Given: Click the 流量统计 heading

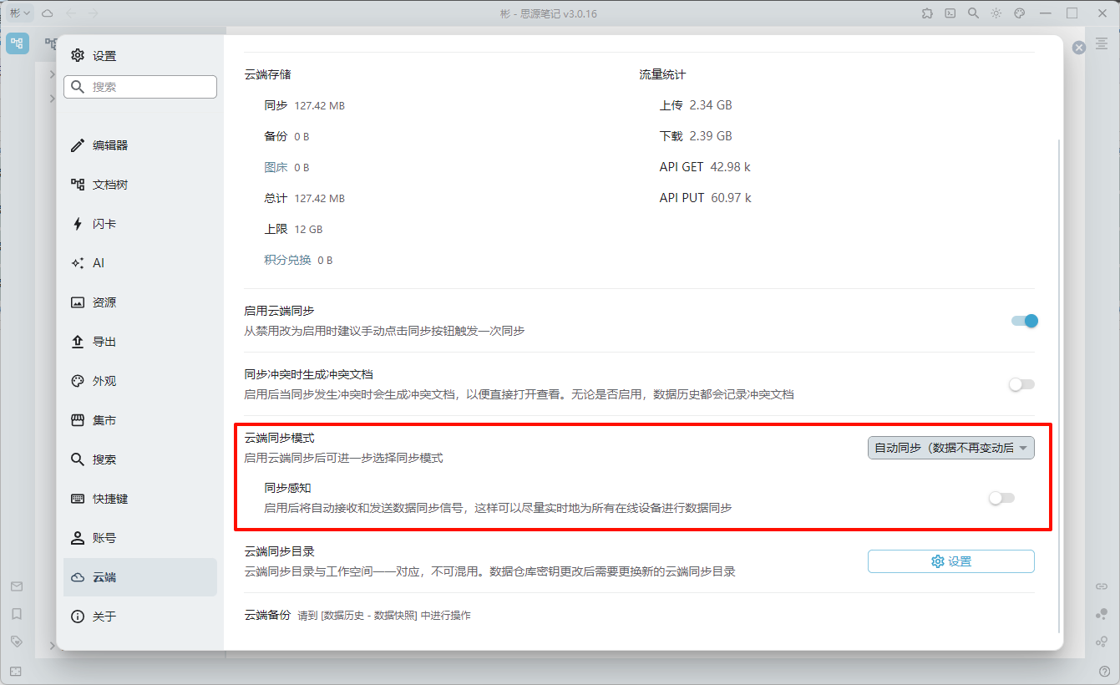Looking at the screenshot, I should tap(662, 74).
